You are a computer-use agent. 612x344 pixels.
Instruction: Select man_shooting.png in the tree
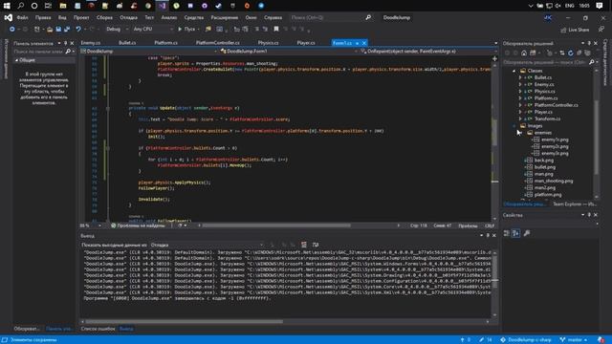[554, 181]
